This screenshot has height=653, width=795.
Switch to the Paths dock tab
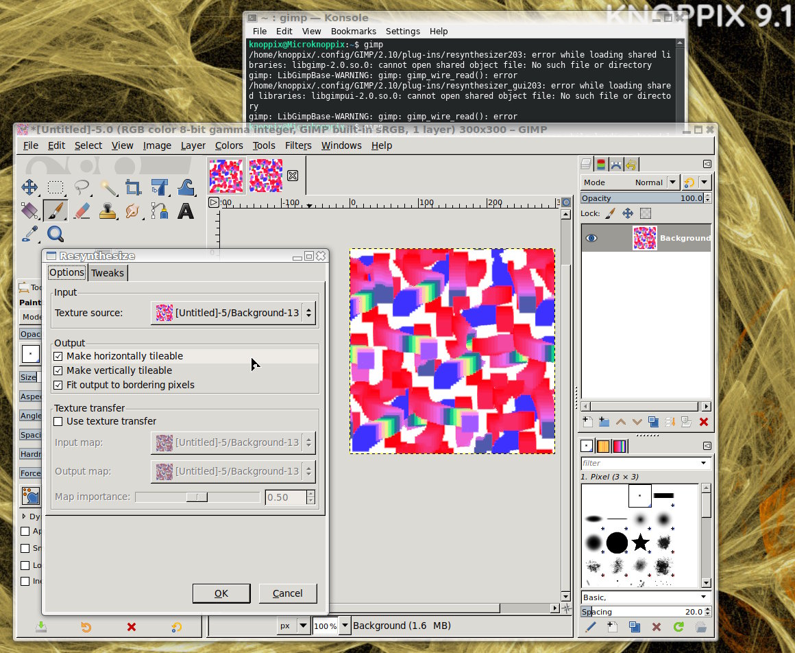pyautogui.click(x=615, y=165)
